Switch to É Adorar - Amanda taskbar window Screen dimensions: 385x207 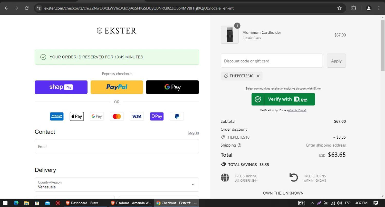tap(131, 203)
